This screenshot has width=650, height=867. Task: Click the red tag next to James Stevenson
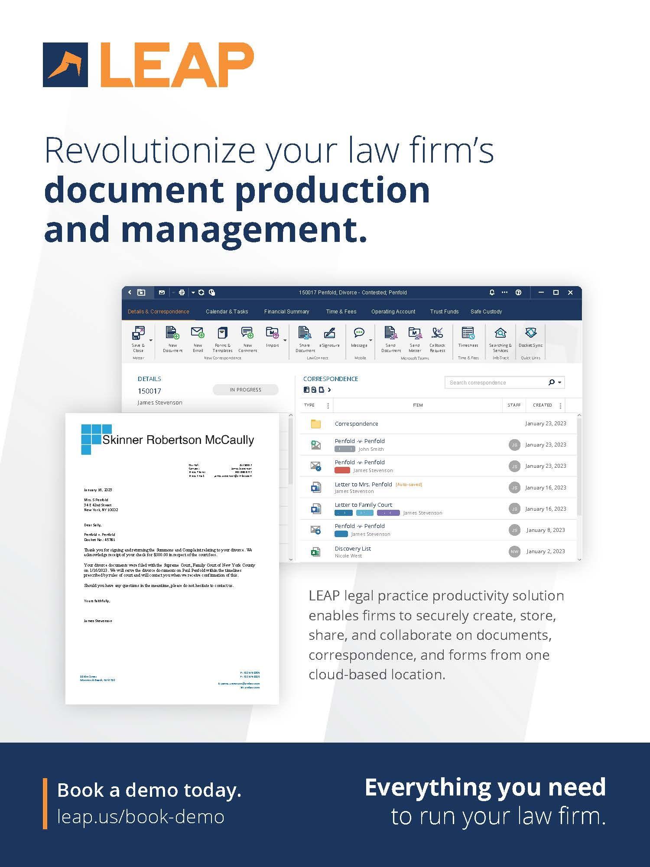coord(342,470)
